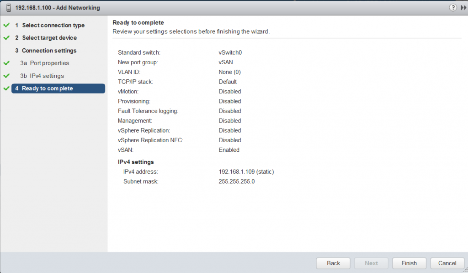Click the Ready to complete page heading

coord(138,23)
